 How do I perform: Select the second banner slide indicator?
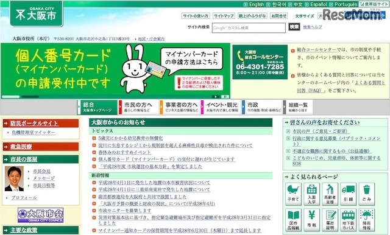coord(30,97)
